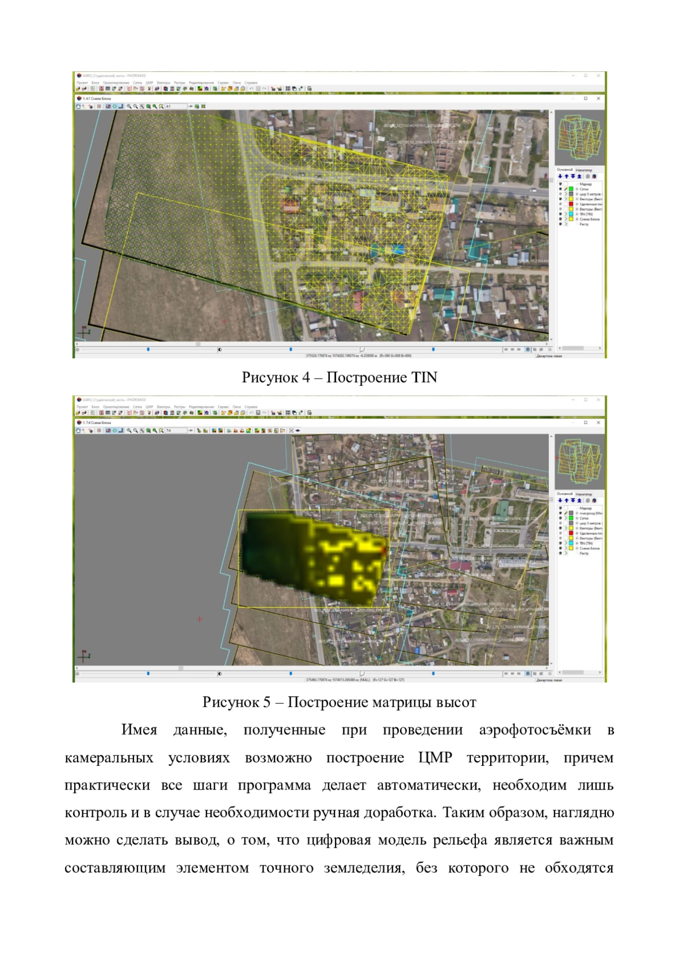Viewport: 679px width, 961px height.
Task: Bring layer to top in Figure 4 panel
Action: pos(579,177)
